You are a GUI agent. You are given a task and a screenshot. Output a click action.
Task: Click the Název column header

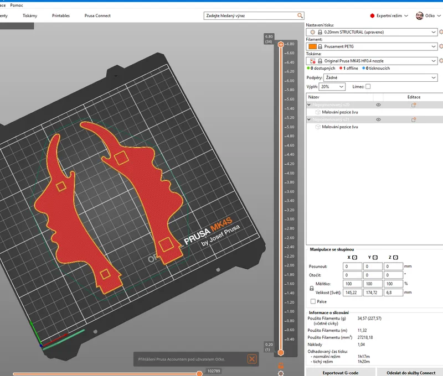point(340,97)
